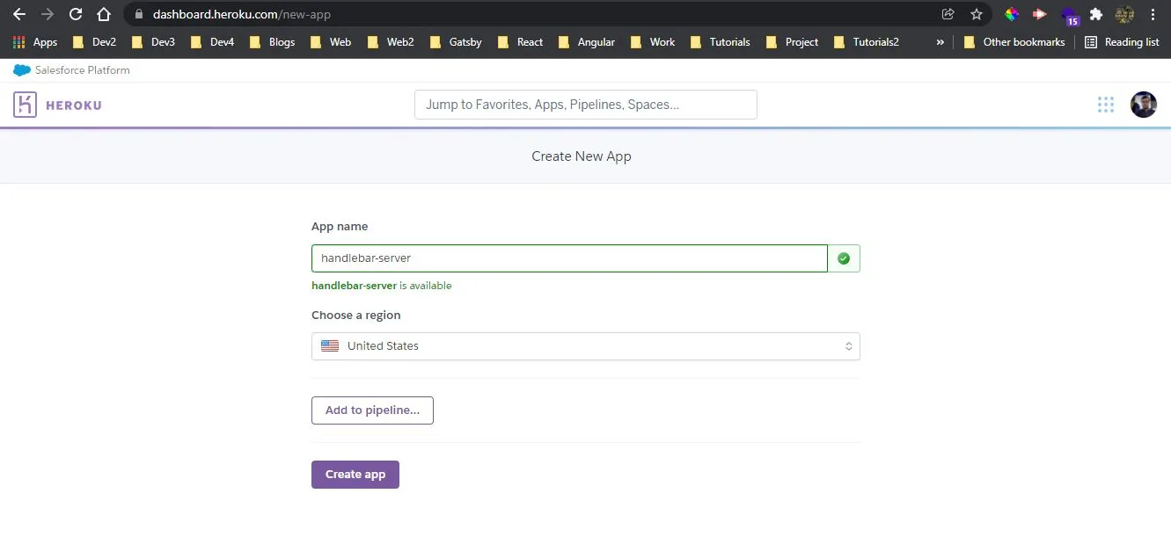Click the 'handlebar-server is available' message
This screenshot has height=559, width=1171.
click(382, 286)
